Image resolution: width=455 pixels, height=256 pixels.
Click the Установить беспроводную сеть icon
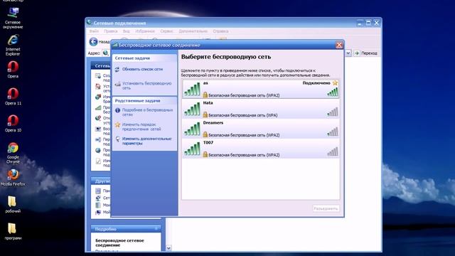[117, 85]
